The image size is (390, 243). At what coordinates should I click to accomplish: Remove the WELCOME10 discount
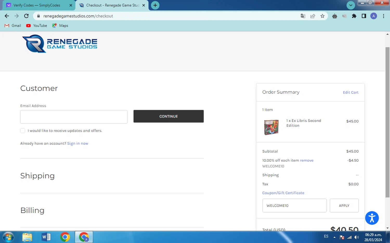307,160
